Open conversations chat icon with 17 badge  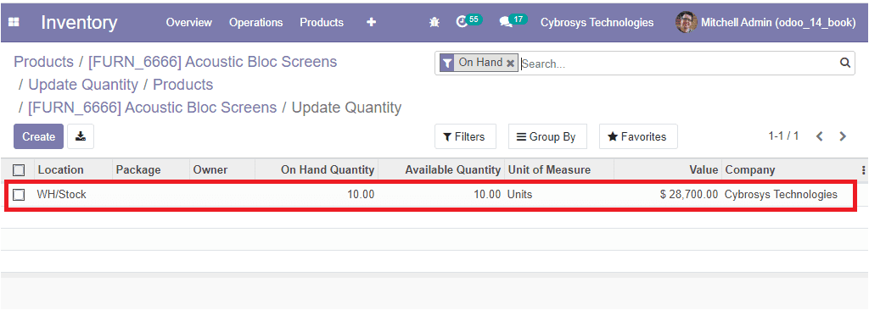point(513,21)
